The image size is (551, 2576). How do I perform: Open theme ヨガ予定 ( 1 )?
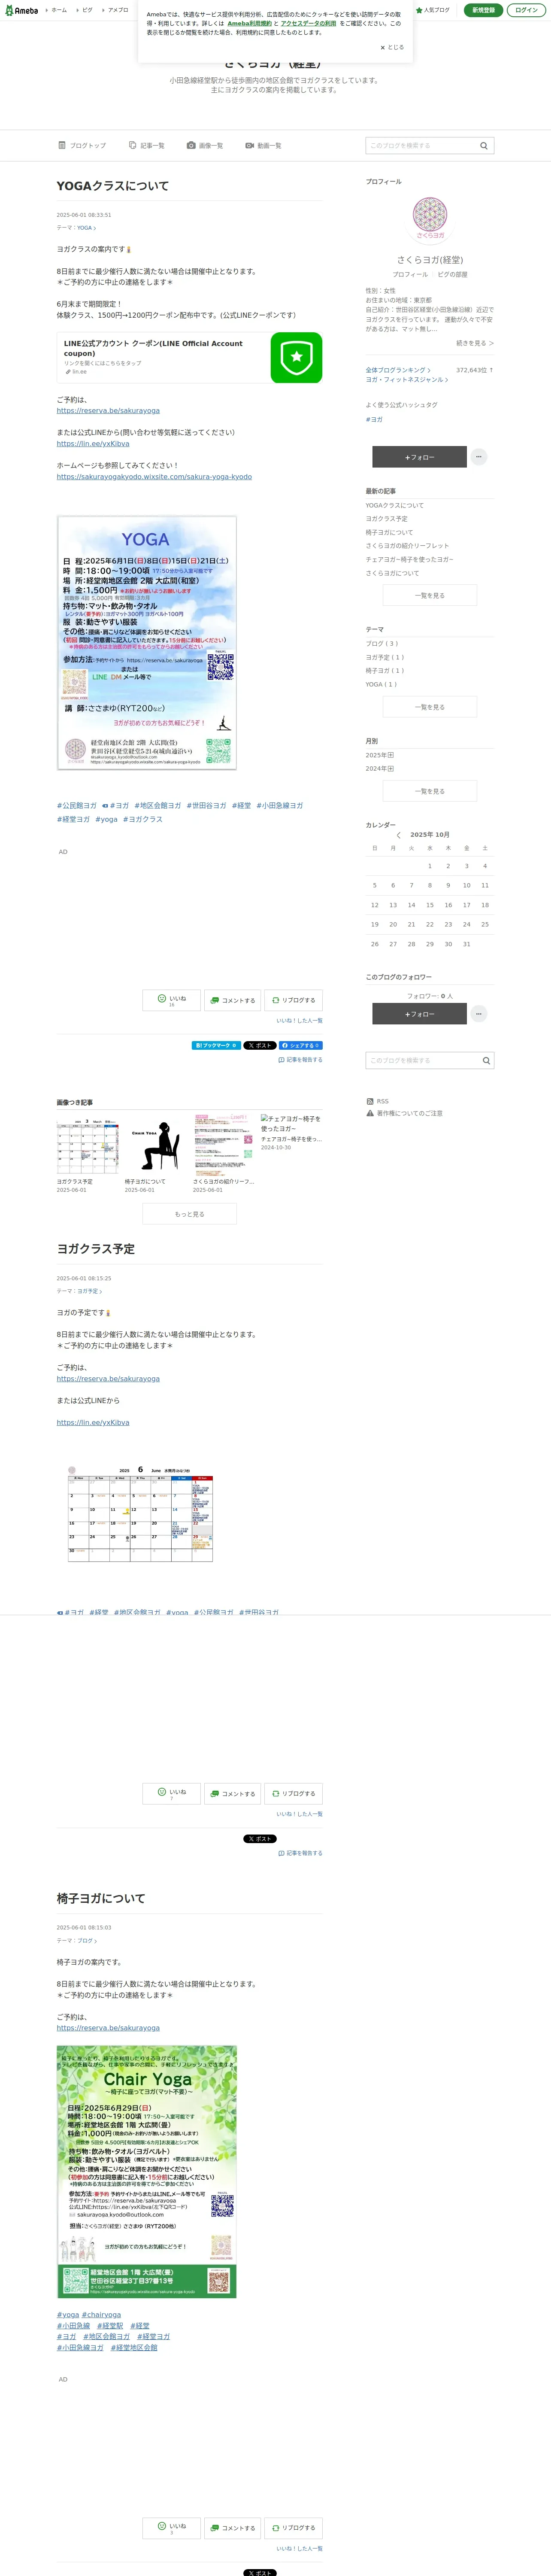click(x=385, y=657)
